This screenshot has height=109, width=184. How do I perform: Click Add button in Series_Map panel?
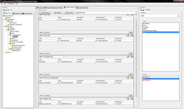(x=131, y=53)
